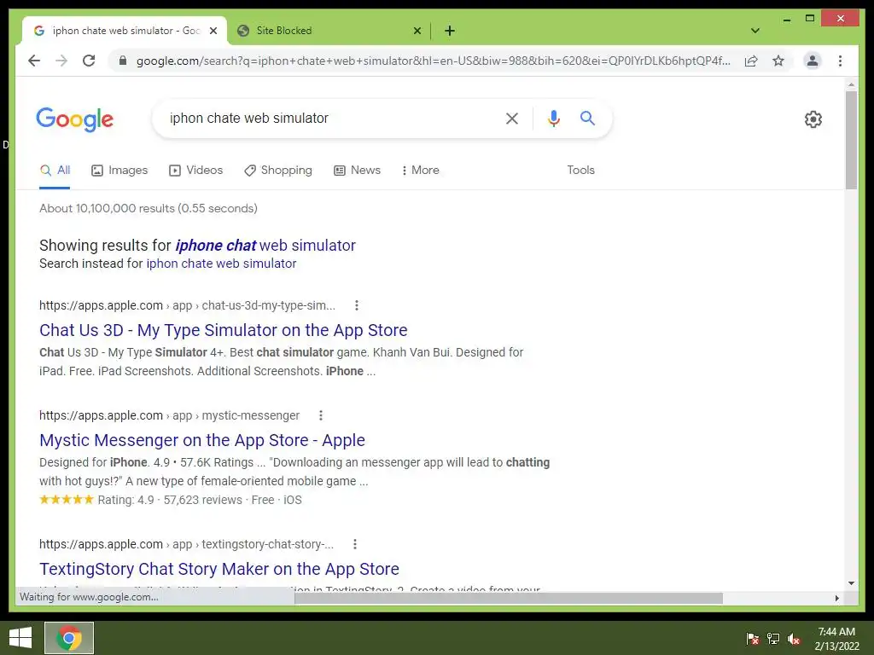Viewport: 874px width, 655px height.
Task: Click the scroll up arrow
Action: (x=851, y=84)
